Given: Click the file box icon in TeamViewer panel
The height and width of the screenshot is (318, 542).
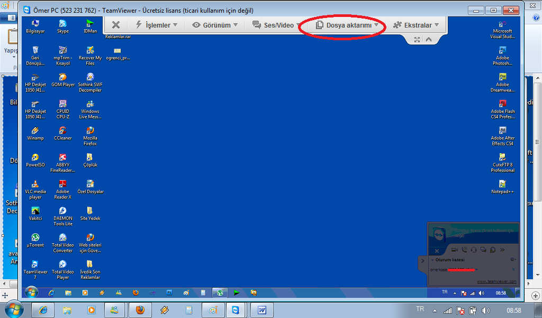Looking at the screenshot, I should pos(493,250).
